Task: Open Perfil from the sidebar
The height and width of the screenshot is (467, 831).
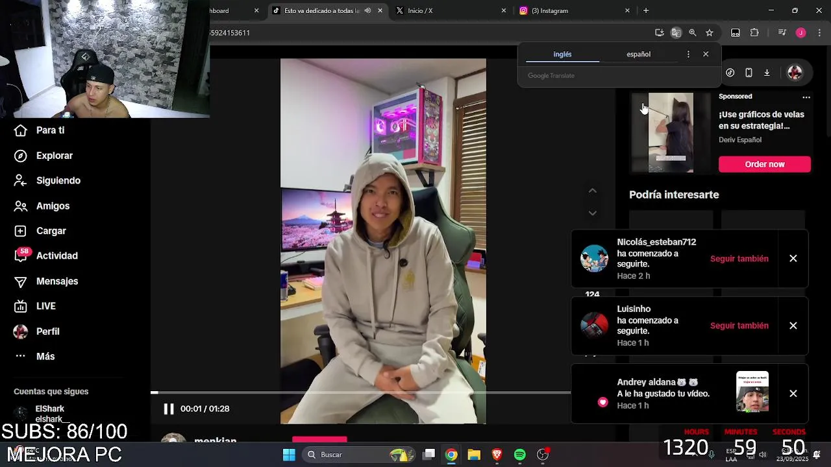Action: [x=37, y=331]
